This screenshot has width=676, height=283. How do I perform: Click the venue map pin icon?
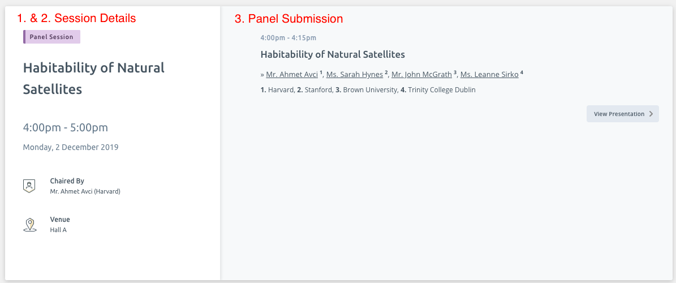29,225
